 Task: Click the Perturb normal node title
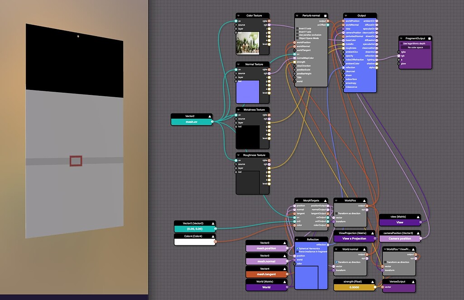tap(311, 15)
